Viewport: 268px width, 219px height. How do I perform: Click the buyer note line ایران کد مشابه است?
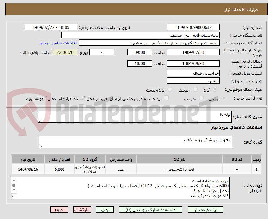210,181
